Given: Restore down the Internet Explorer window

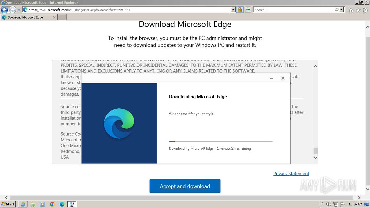Looking at the screenshot, I should (362, 3).
